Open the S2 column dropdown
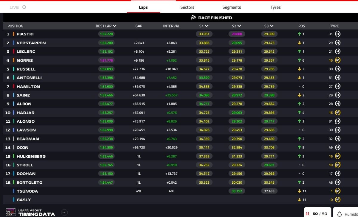This screenshot has height=217, width=358. click(x=239, y=26)
